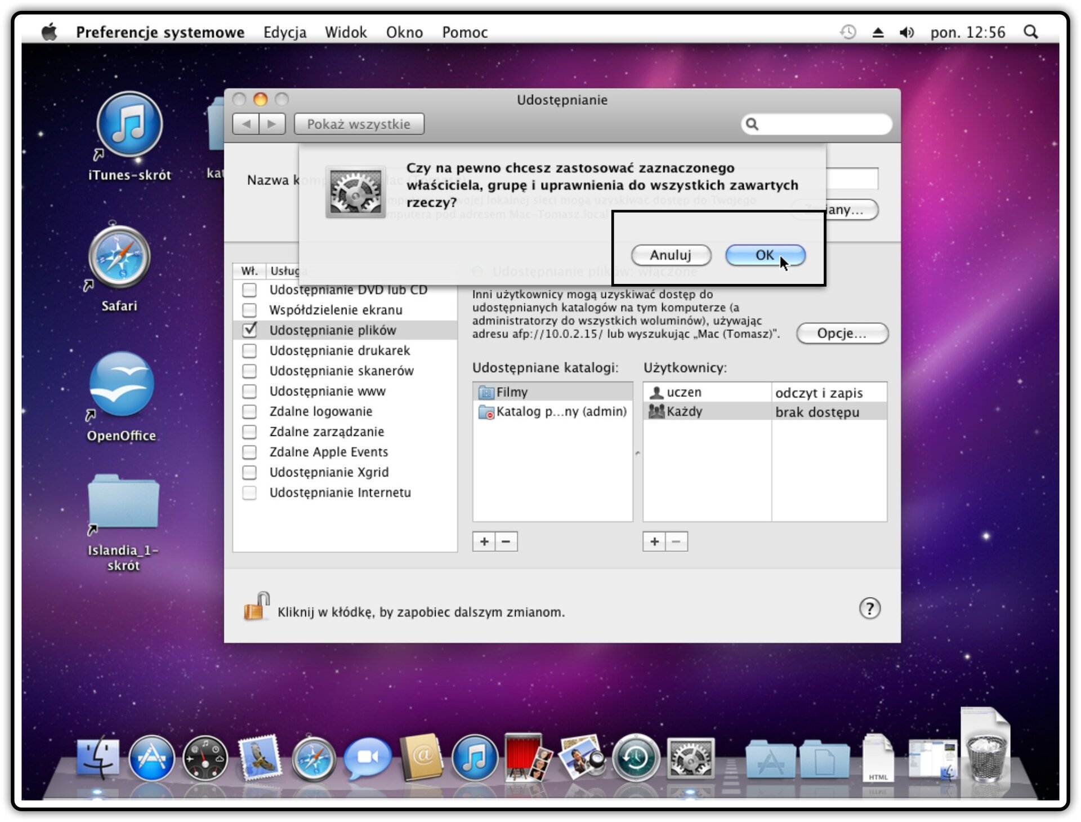Open iChat from the Dock
This screenshot has width=1081, height=822.
(x=367, y=758)
